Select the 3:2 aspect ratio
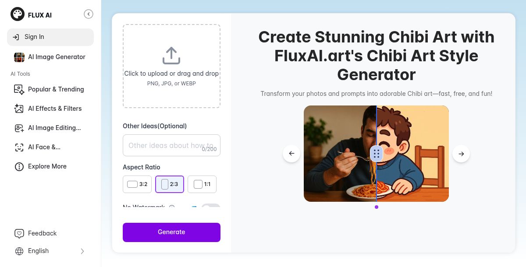 point(137,184)
